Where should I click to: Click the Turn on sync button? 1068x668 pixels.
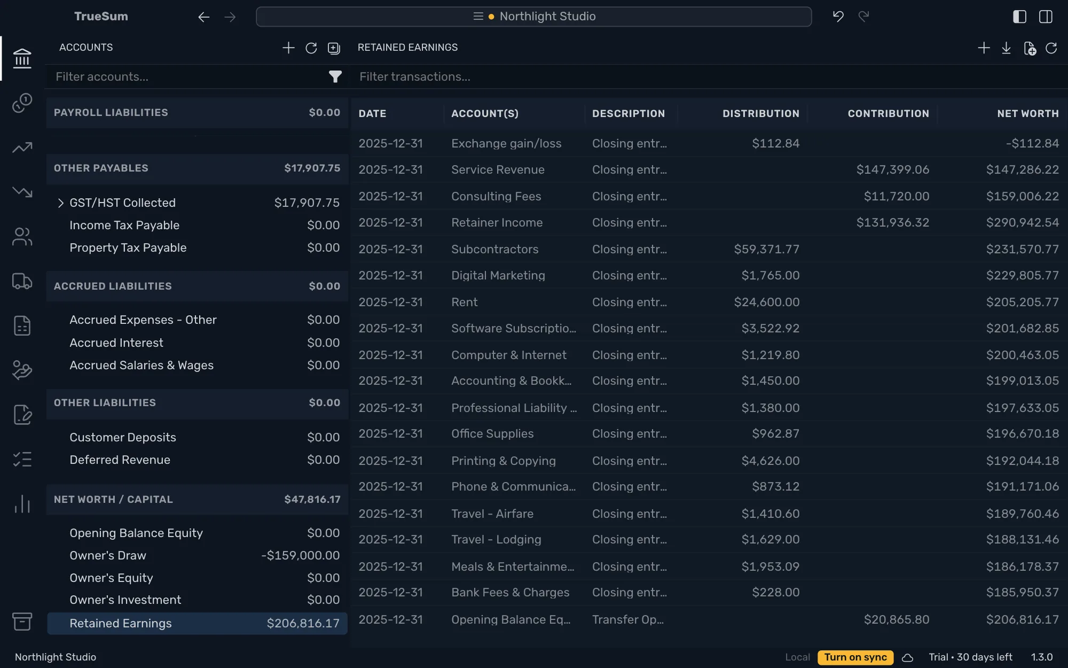(855, 657)
